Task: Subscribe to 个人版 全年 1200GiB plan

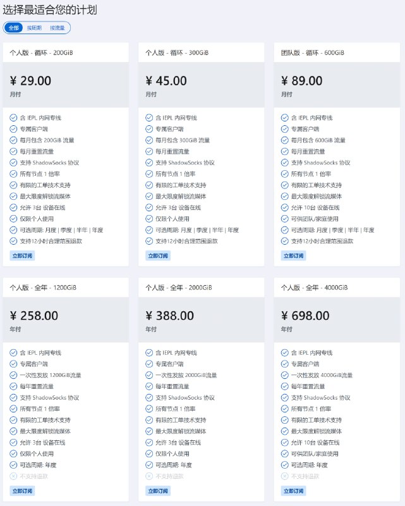Action: click(x=22, y=491)
